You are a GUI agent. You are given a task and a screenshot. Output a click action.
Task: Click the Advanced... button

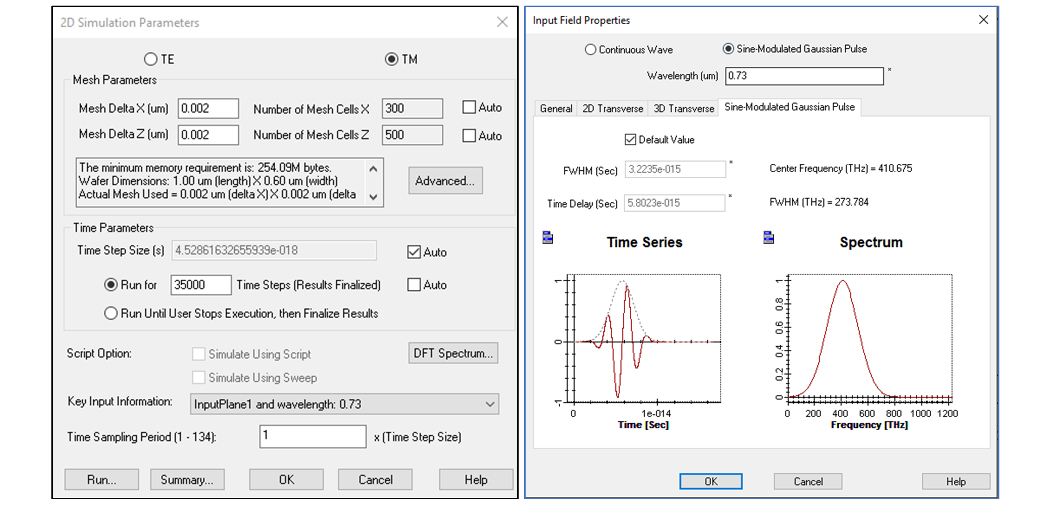[x=445, y=181]
